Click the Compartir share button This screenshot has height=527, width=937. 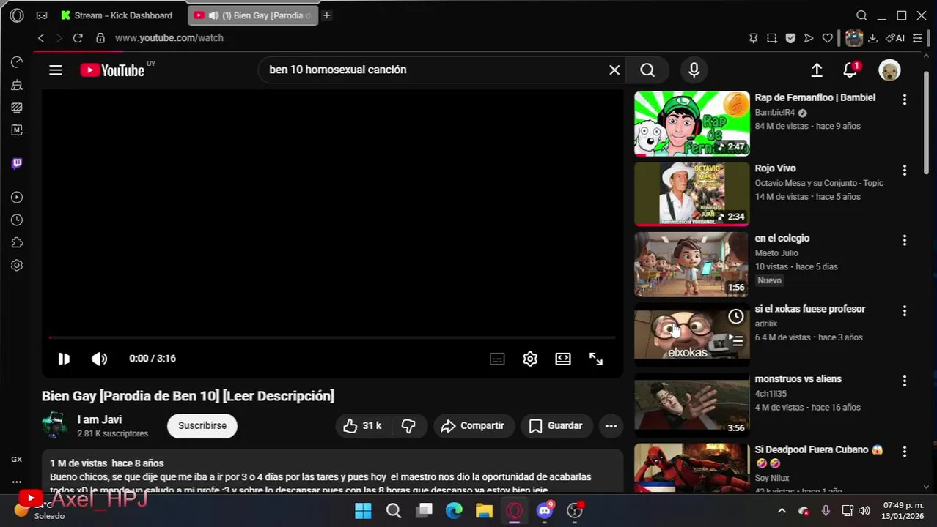[x=474, y=426]
